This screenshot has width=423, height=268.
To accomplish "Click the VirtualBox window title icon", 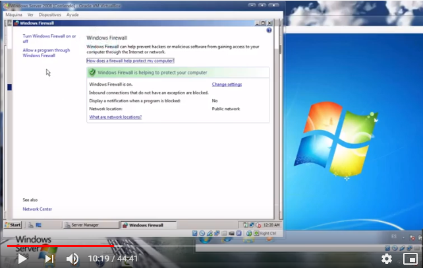I will tap(6, 6).
